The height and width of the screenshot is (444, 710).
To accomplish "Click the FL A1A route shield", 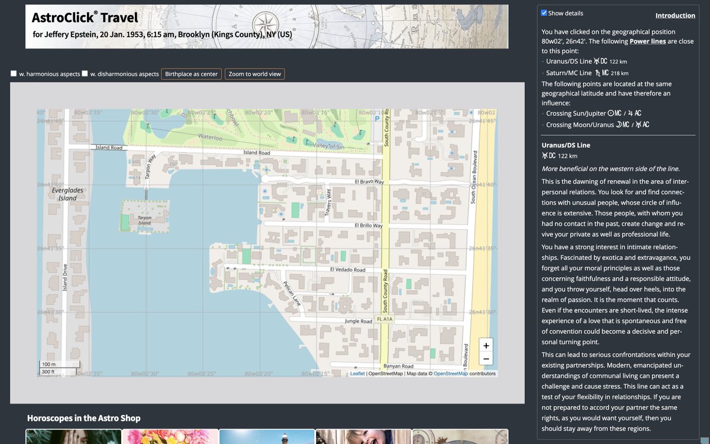I will pos(385,319).
